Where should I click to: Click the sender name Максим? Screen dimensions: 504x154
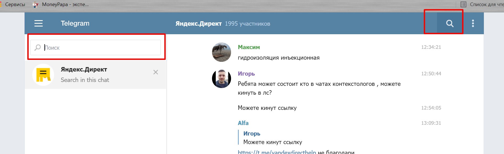click(249, 47)
